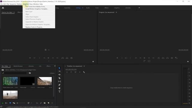Click Export Frame camera in Program monitor
Screen dimensions: 192x108
tap(172, 58)
